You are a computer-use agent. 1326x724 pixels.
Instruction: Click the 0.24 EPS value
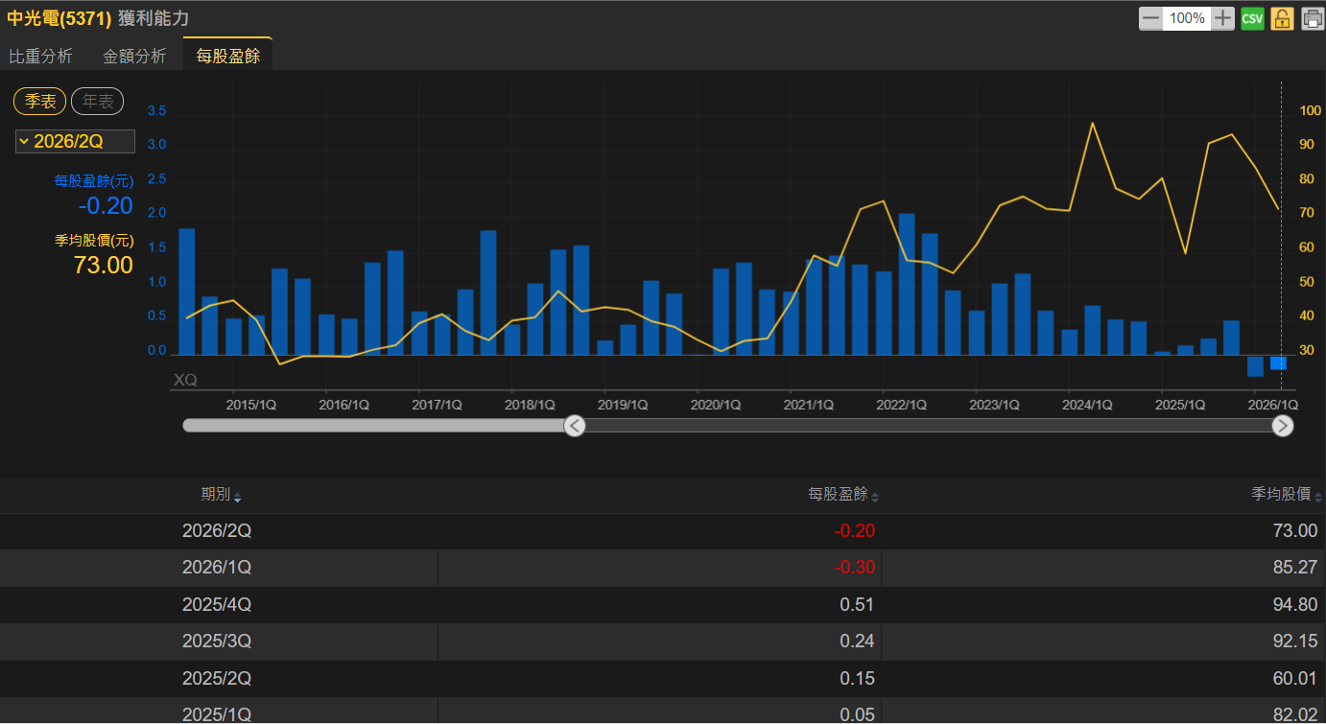[857, 642]
